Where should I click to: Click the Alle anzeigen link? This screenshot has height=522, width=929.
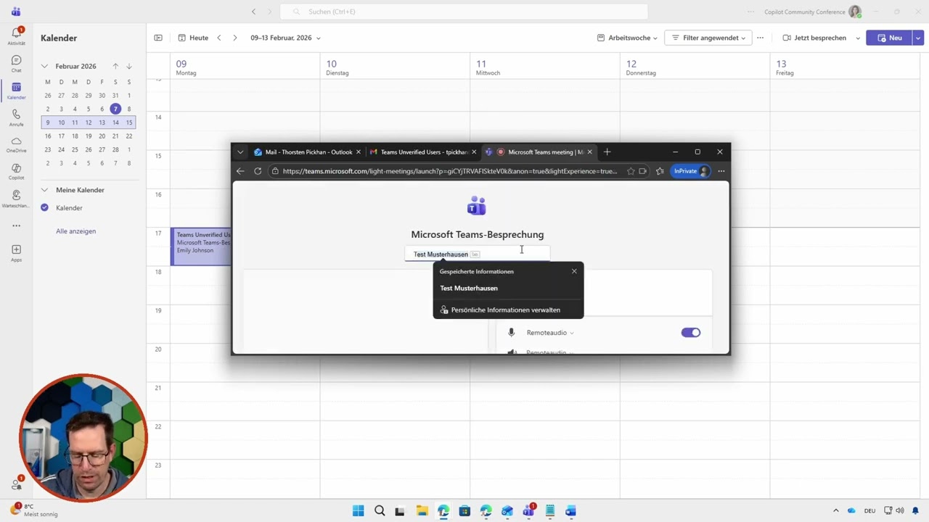tap(75, 231)
